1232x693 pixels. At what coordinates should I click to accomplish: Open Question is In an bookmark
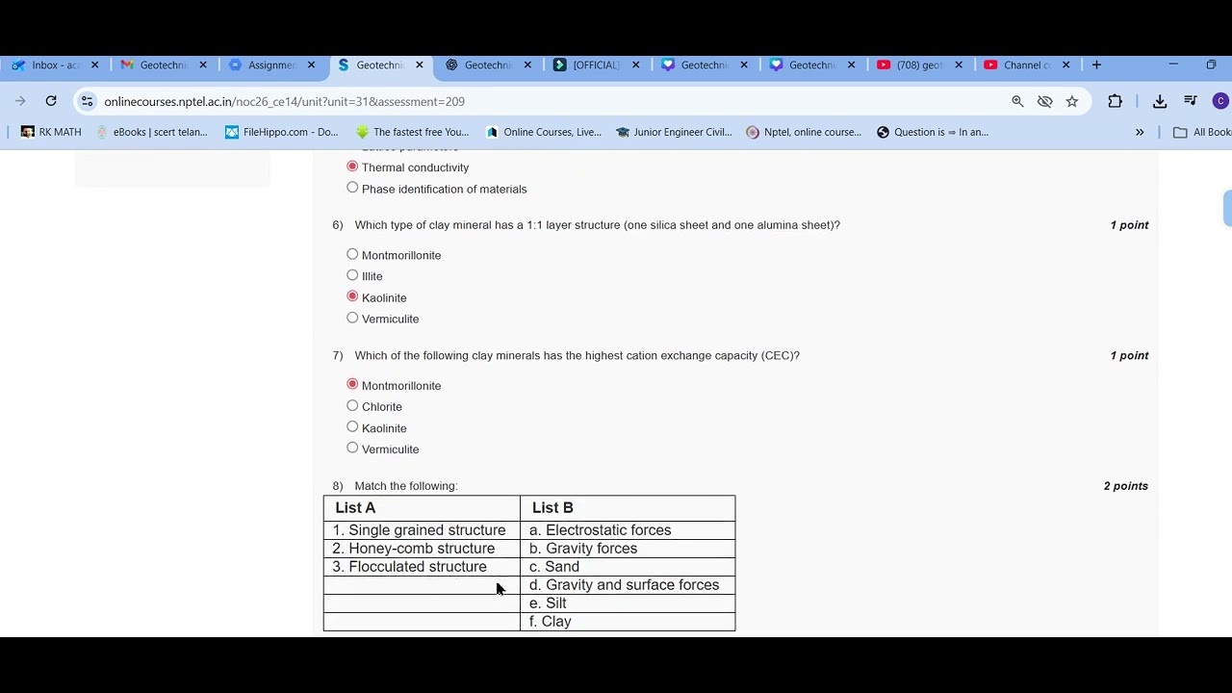[x=933, y=132]
